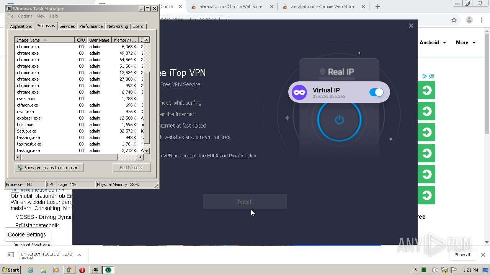Screen dimensions: 490x275
Task: Open Chrome three-dot menu
Action: pyautogui.click(x=482, y=20)
